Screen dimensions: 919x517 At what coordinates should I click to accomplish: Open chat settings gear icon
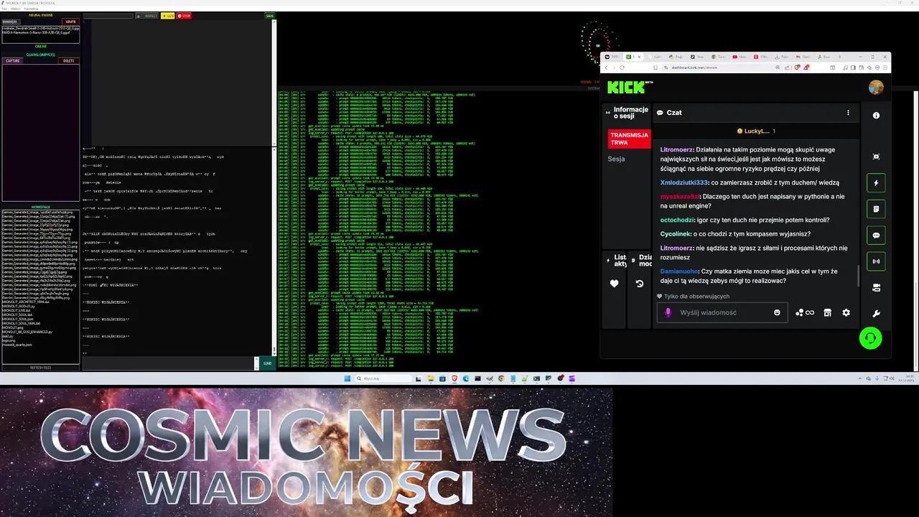846,312
